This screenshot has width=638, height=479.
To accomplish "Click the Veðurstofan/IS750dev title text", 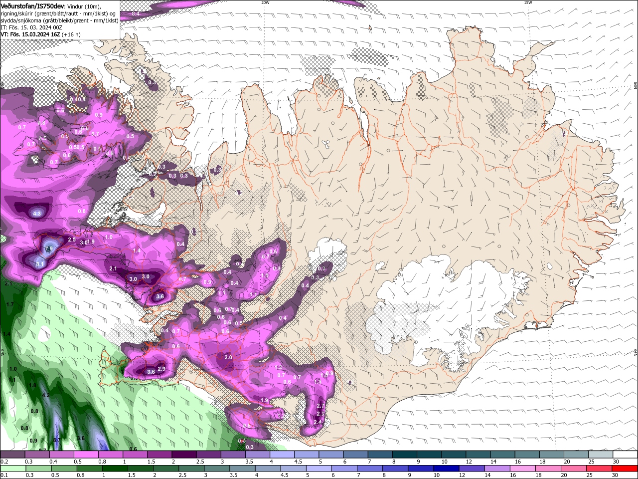I will click(32, 5).
